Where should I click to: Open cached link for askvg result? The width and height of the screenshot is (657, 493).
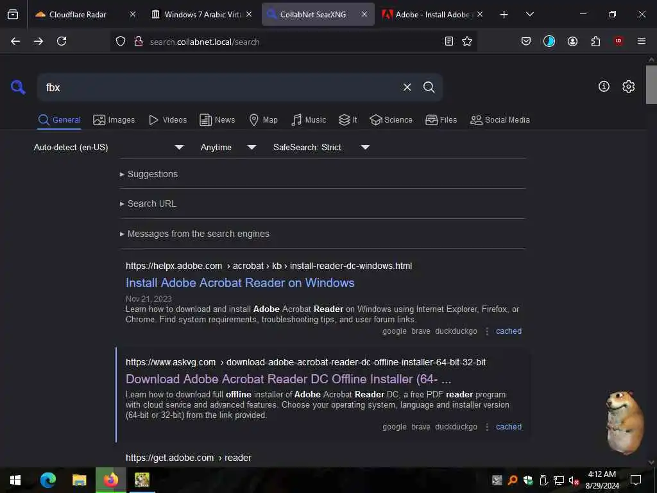[509, 427]
